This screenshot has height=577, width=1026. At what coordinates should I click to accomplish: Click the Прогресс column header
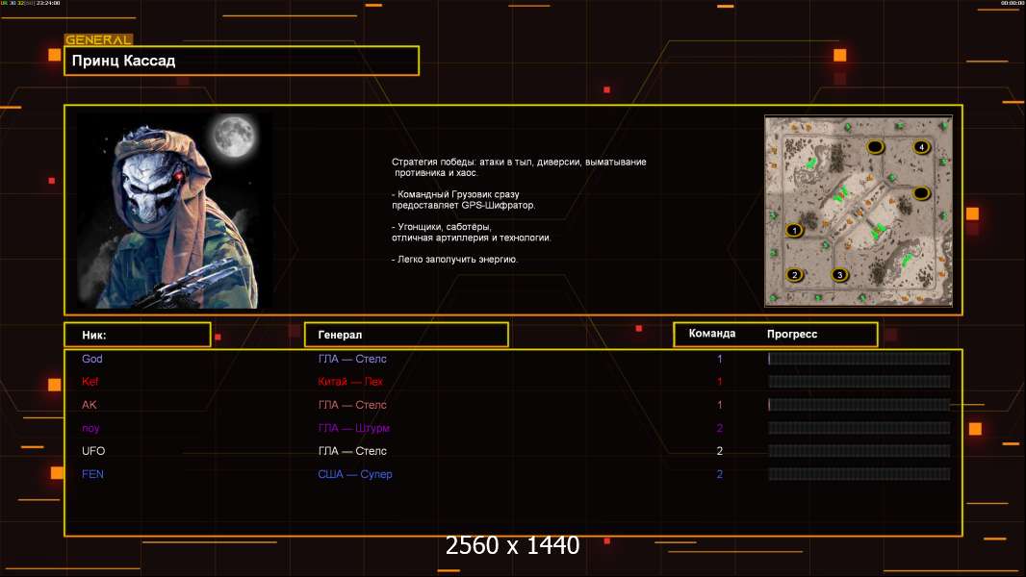click(792, 334)
